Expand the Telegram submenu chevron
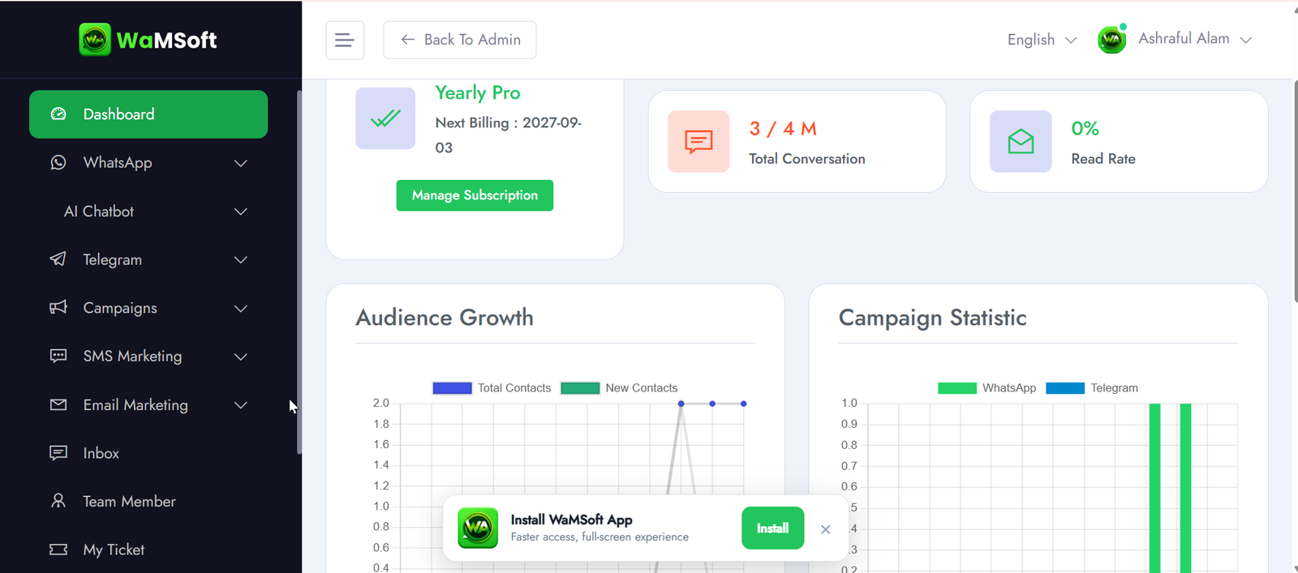The image size is (1298, 573). [x=241, y=259]
